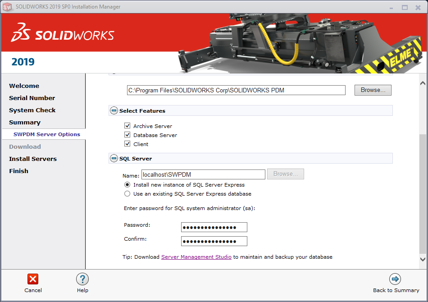Click the sa Password field
Viewport: 428px width, 302px height.
click(214, 227)
